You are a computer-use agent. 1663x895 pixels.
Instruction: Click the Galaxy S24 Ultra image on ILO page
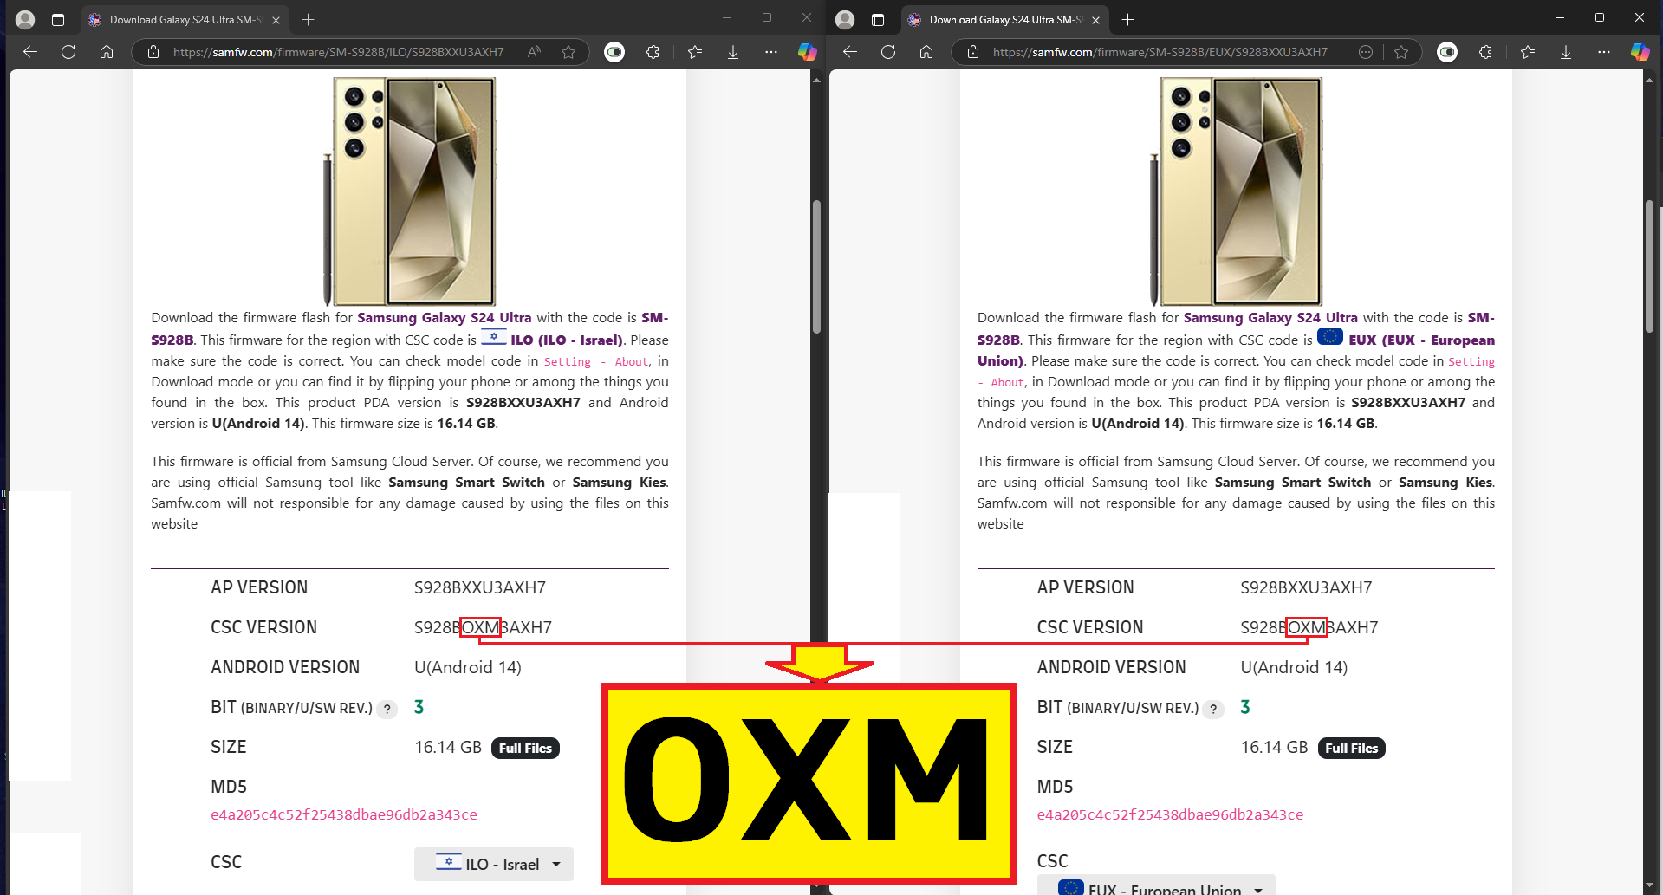tap(410, 191)
